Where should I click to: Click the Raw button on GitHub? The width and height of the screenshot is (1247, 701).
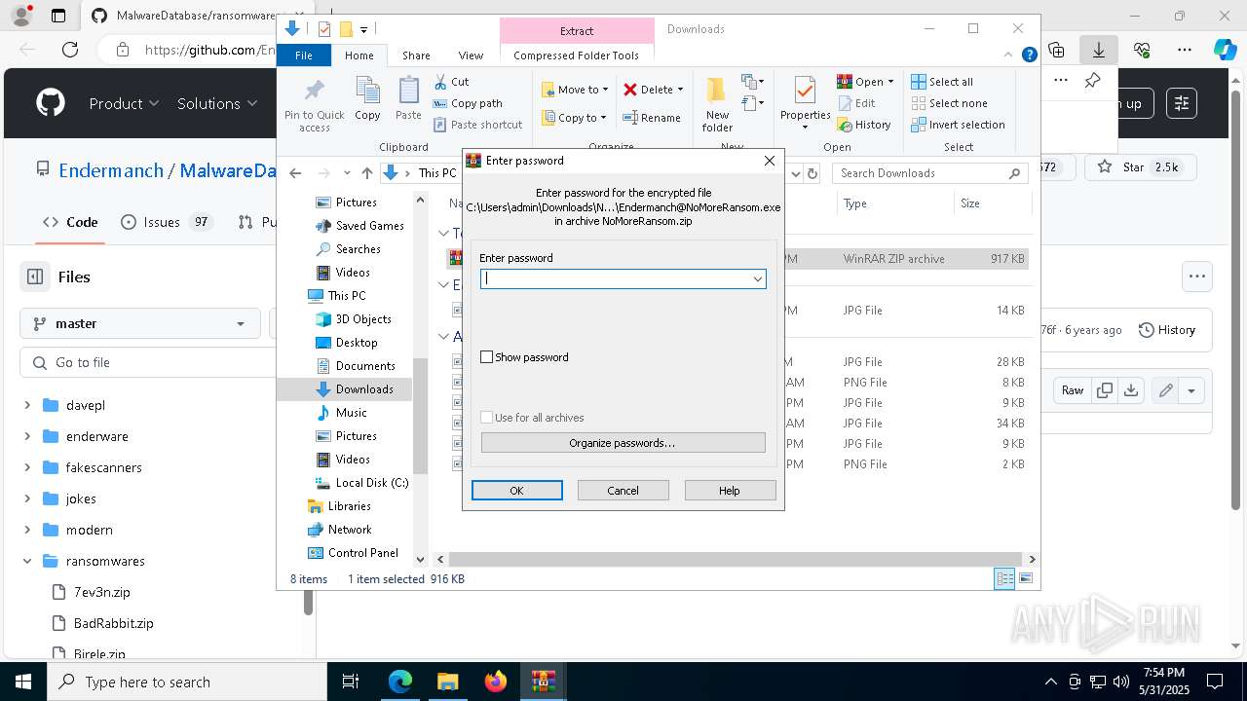coord(1073,390)
